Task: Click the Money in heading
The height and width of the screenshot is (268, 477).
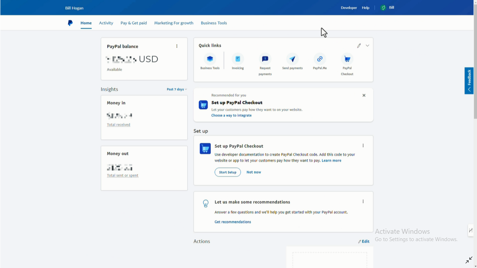Action: click(x=116, y=103)
